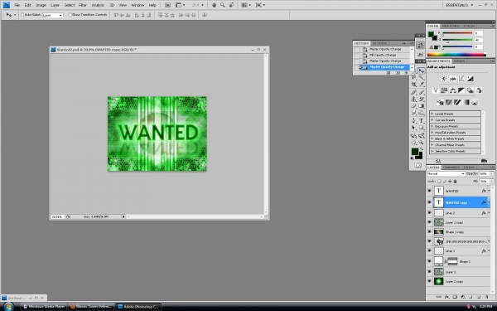Screen dimensions: 497x311
Task: Open the Screen Mode dropdown
Action: (x=260, y=5)
